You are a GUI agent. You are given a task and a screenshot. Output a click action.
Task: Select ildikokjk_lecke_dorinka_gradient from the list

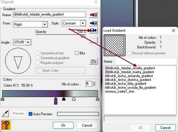tap(128, 80)
